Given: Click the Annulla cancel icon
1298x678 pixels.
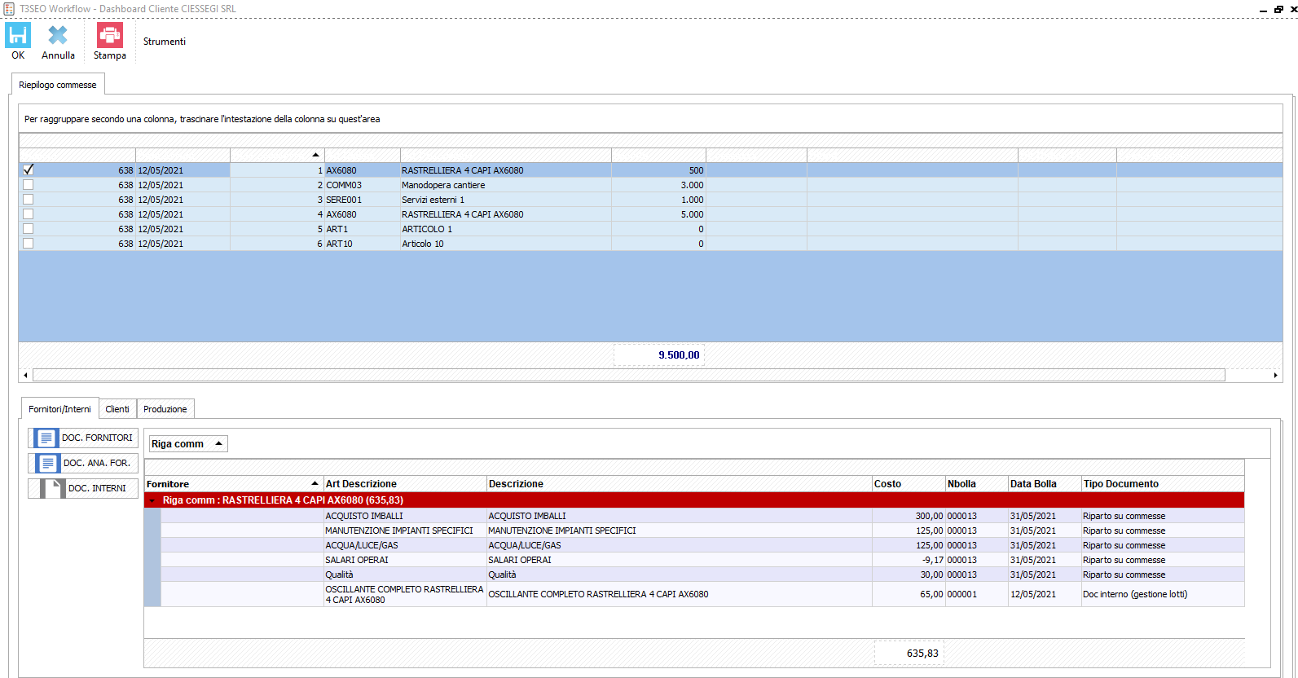Looking at the screenshot, I should [x=58, y=35].
